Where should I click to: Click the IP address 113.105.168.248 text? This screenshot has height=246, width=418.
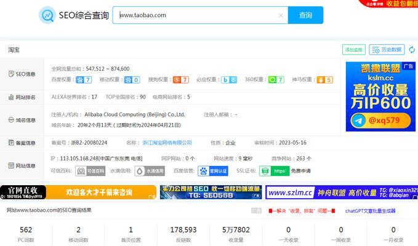(x=79, y=159)
